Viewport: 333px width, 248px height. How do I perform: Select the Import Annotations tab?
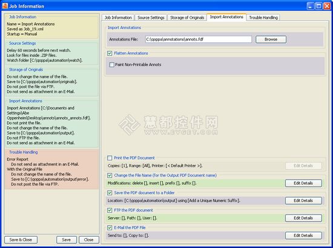pos(226,17)
